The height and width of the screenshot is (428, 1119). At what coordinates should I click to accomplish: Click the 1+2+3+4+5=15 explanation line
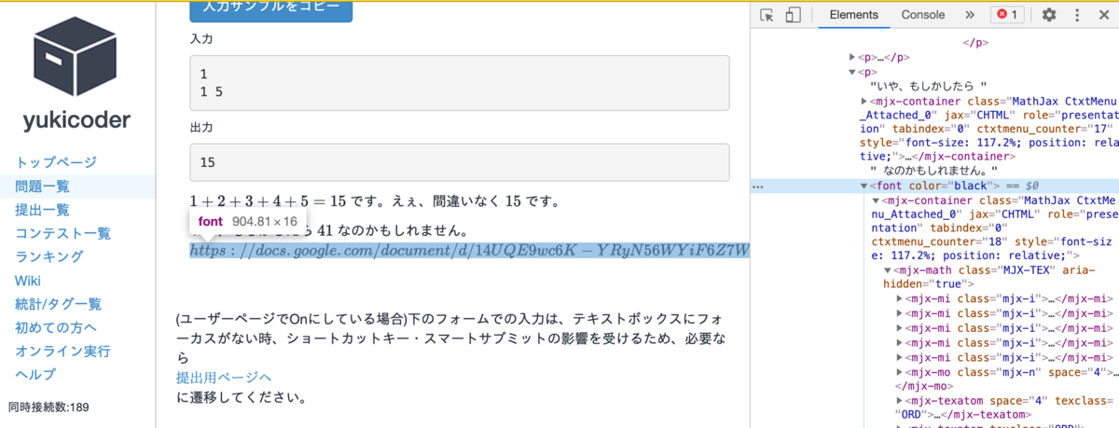(x=374, y=200)
